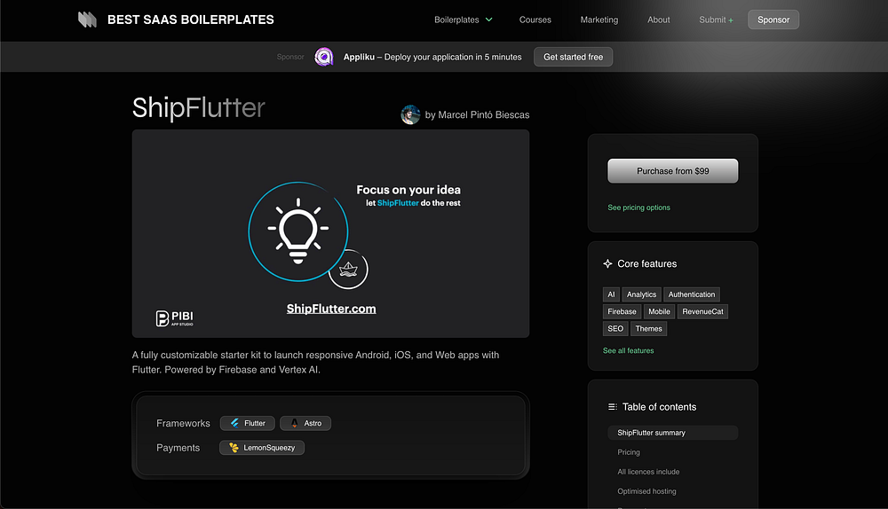Select the Analytics feature tag
Viewport: 888px width, 509px height.
pos(641,294)
